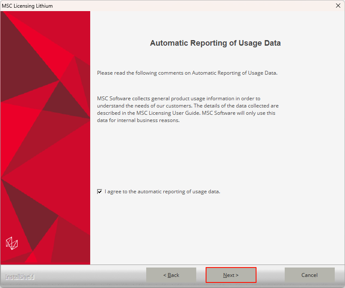Screen dimensions: 345x288
Task: Cancel the installation
Action: click(310, 275)
